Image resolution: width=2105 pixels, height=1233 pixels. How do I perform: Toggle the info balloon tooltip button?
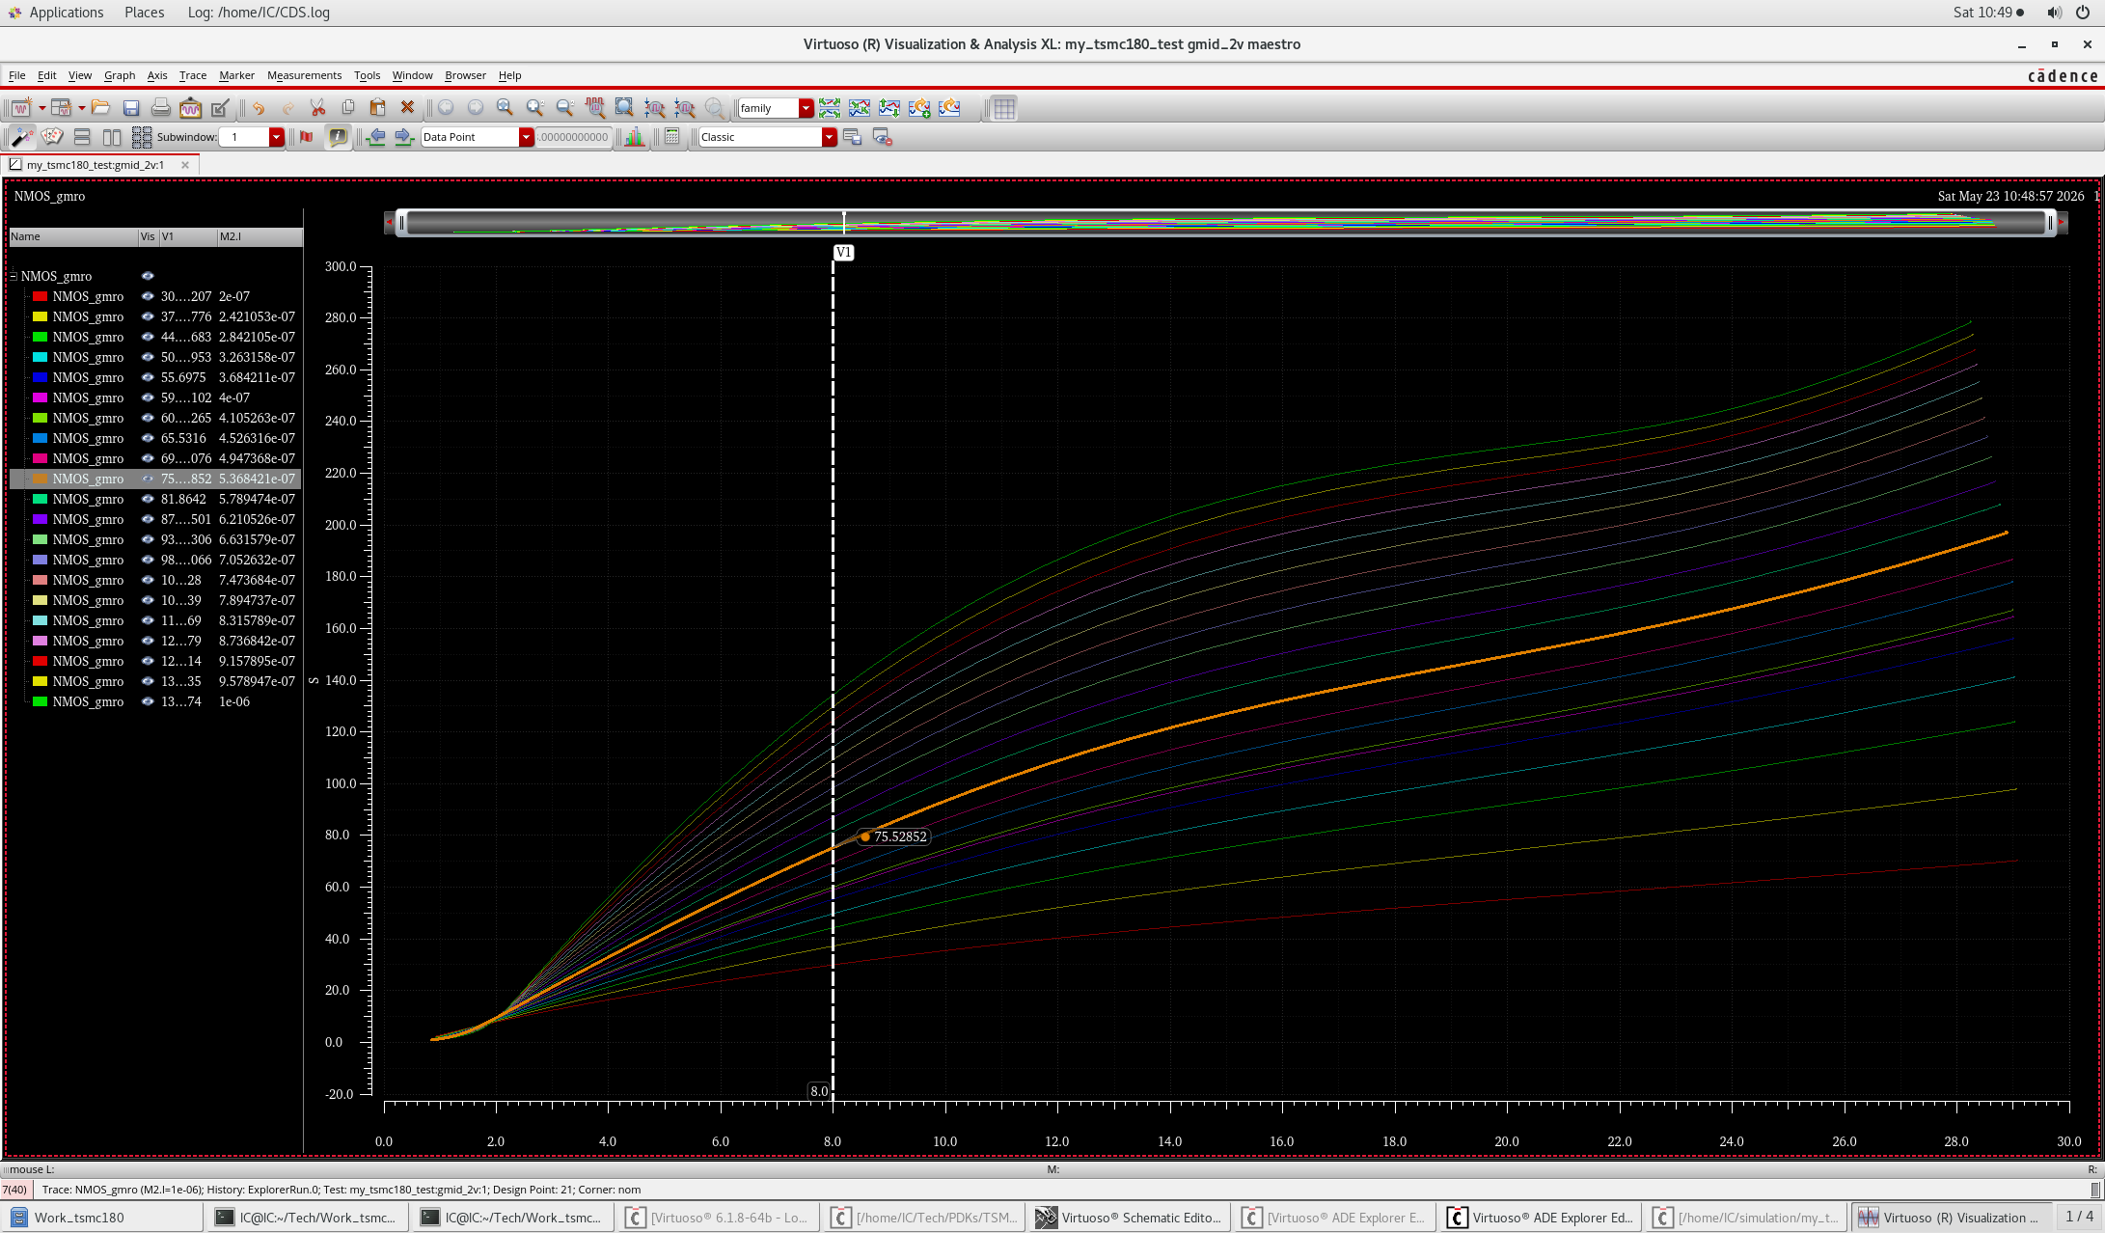(338, 137)
